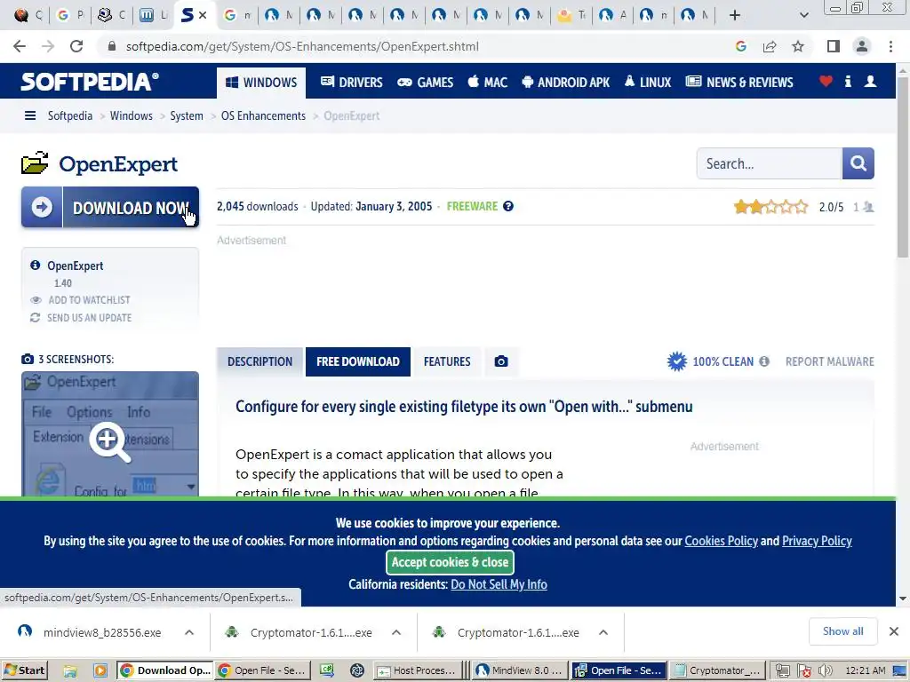Open the Windows Start button
Image resolution: width=910 pixels, height=682 pixels.
[x=24, y=670]
